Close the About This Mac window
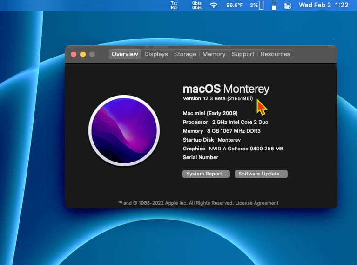The width and height of the screenshot is (357, 265). point(74,54)
